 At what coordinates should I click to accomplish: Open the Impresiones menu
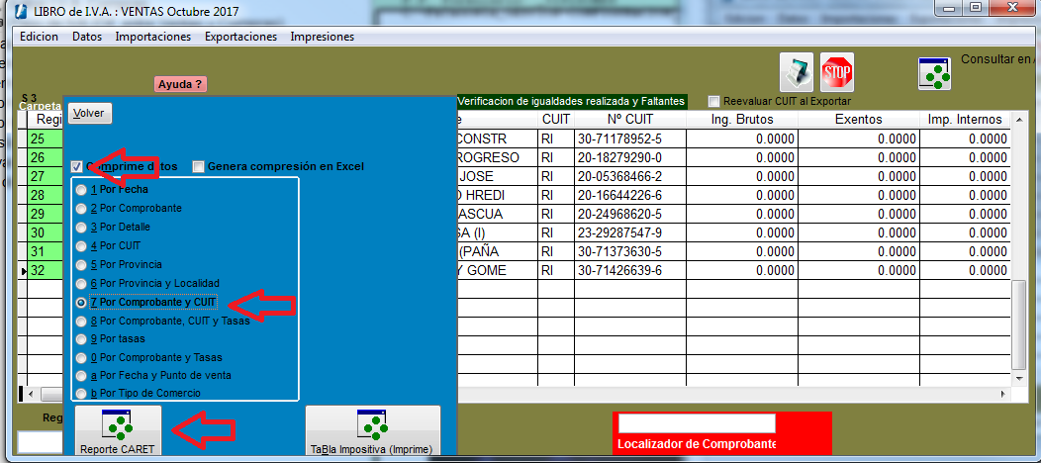(322, 37)
